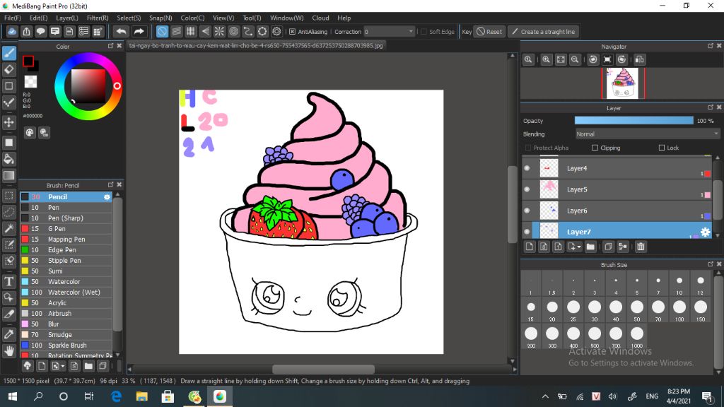This screenshot has height=407, width=724.
Task: Hide Layer4 using its visibility dot
Action: (x=527, y=168)
